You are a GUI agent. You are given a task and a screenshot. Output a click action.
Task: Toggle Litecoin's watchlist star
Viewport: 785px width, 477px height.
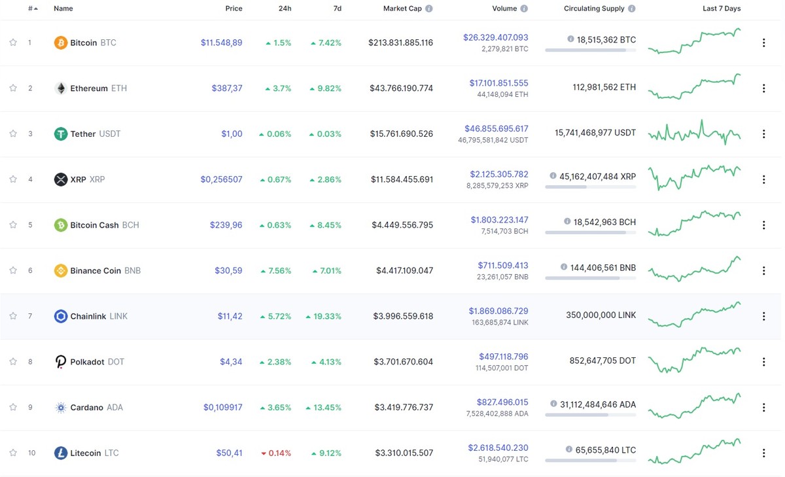point(12,452)
